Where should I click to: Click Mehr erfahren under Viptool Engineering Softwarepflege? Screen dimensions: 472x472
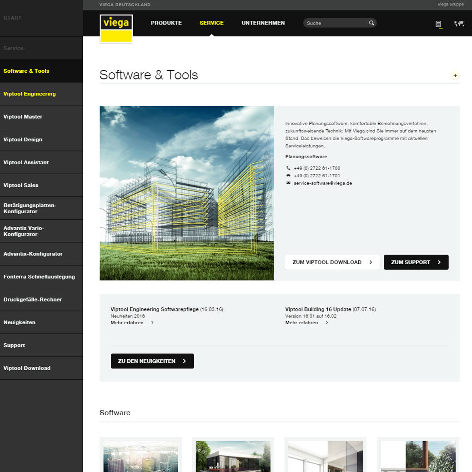[x=127, y=323]
